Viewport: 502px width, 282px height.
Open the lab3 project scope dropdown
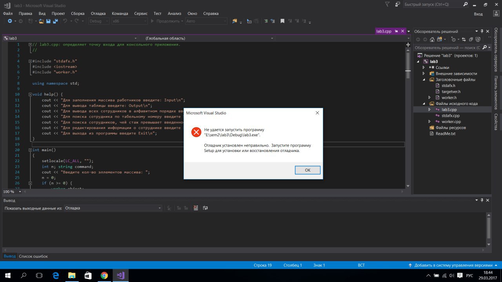point(70,38)
